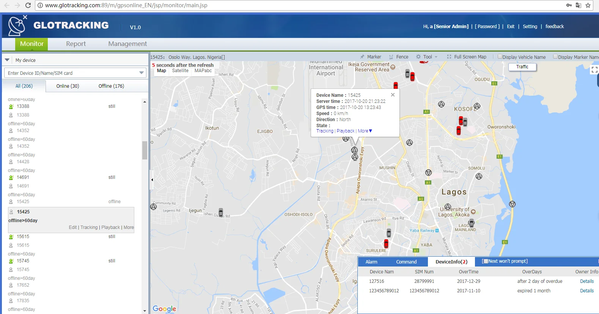Open device ID search dropdown arrow
The height and width of the screenshot is (314, 599).
(141, 73)
